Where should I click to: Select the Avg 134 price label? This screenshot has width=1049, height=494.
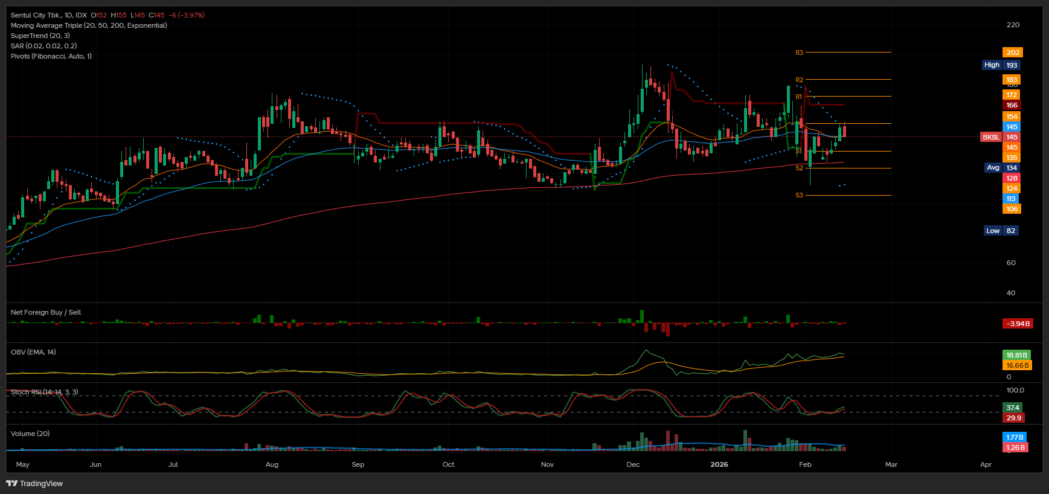[1001, 168]
